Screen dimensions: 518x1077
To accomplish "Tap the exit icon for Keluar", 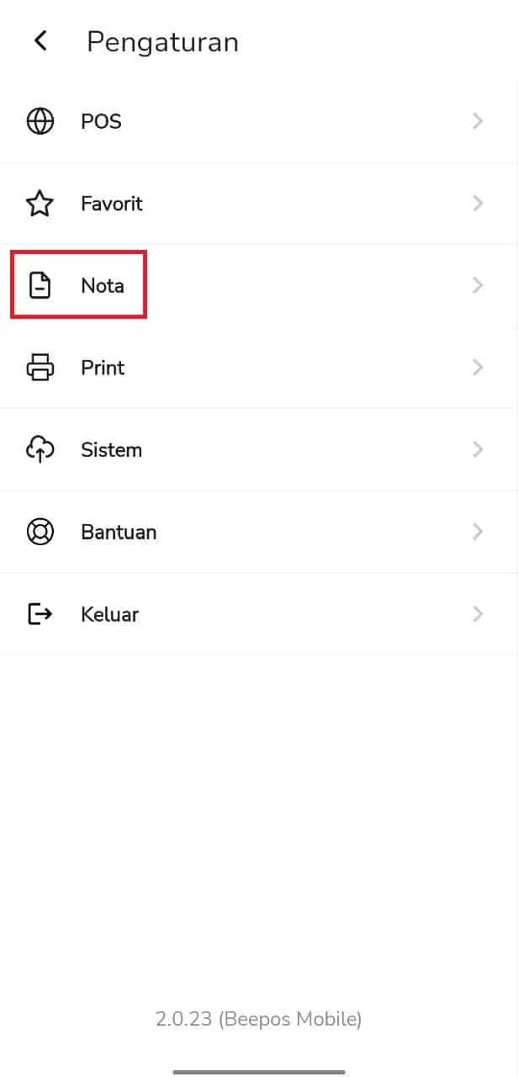I will click(x=40, y=614).
